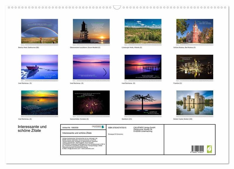The height and width of the screenshot is (169, 234).
Task: Click the caption 'Steckborn (CH)'
Action: coord(127,119)
